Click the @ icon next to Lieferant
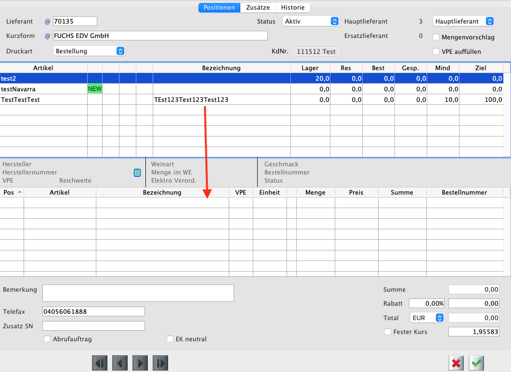Image resolution: width=511 pixels, height=372 pixels. [x=47, y=22]
